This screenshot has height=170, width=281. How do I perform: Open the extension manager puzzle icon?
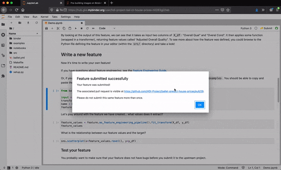[x=3, y=76]
